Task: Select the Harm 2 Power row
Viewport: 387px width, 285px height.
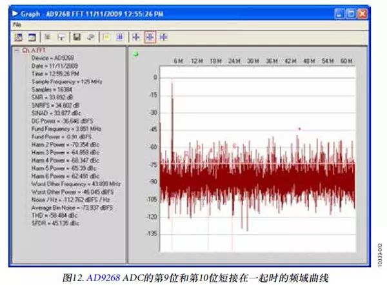Action: [x=65, y=144]
